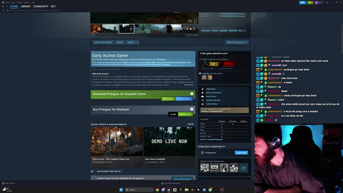Click first friend avatar who wants this game

click(204, 77)
